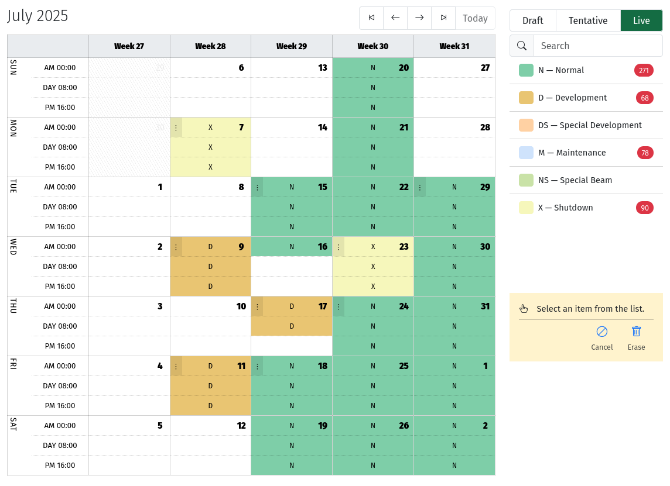
Task: Open options menu for July 9 development
Action: (176, 247)
